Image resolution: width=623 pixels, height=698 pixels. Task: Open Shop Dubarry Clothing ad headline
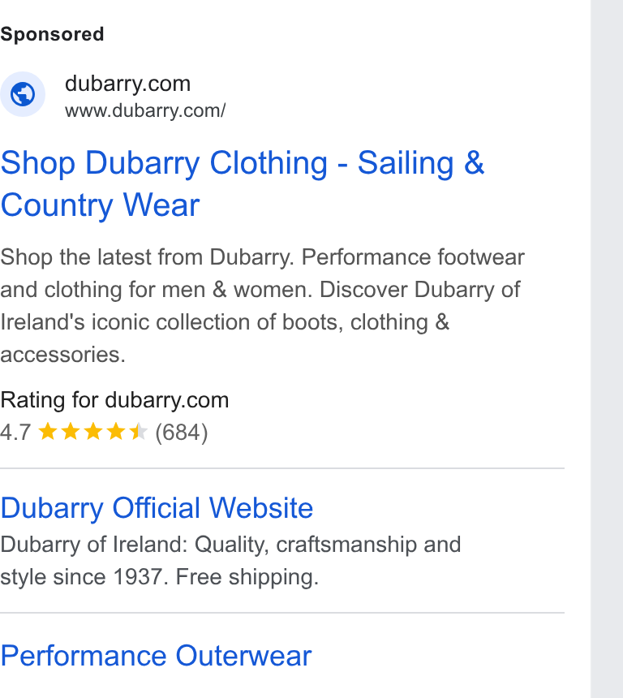242,184
